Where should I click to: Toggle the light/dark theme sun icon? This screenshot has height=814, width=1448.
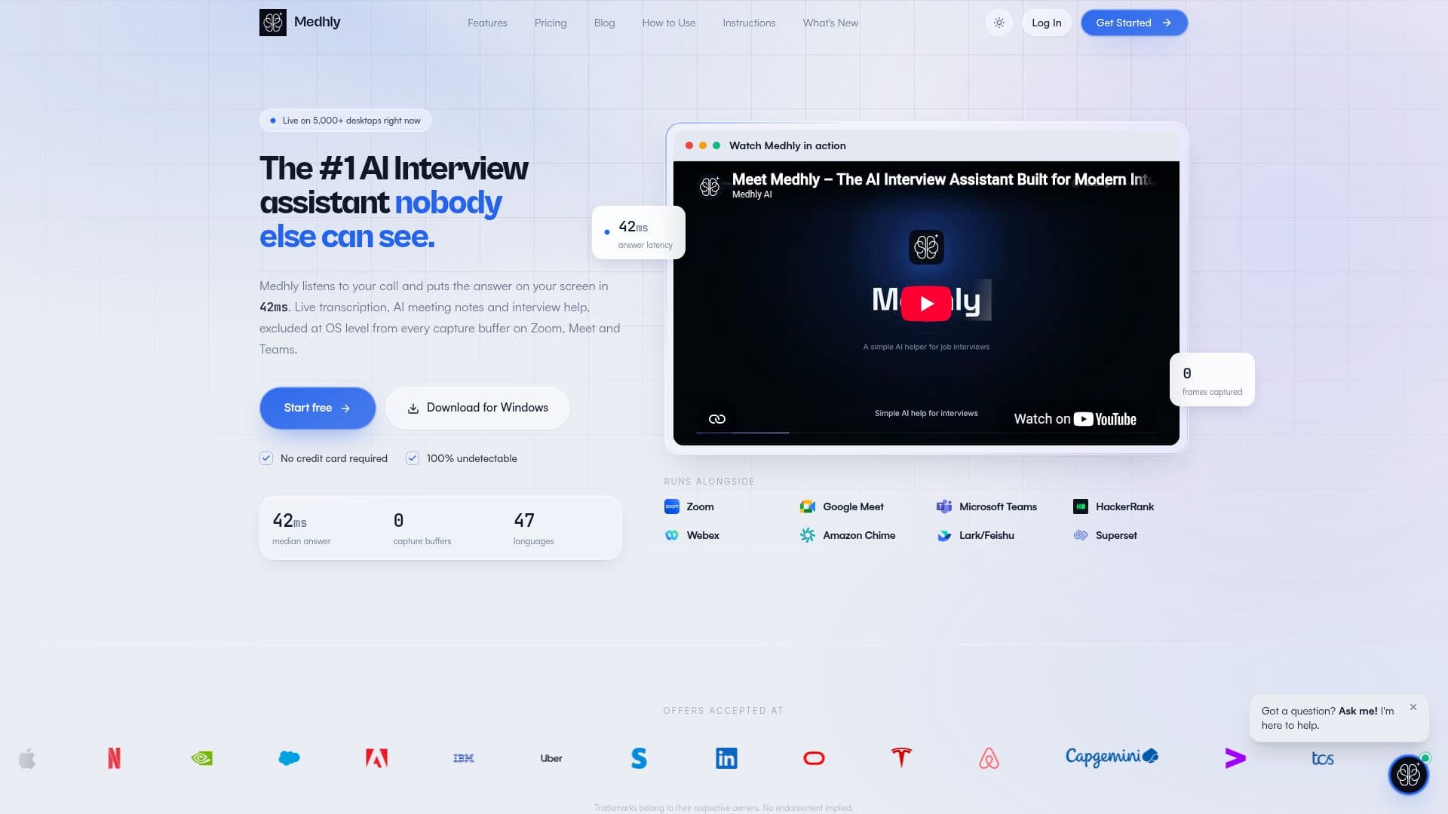point(999,23)
